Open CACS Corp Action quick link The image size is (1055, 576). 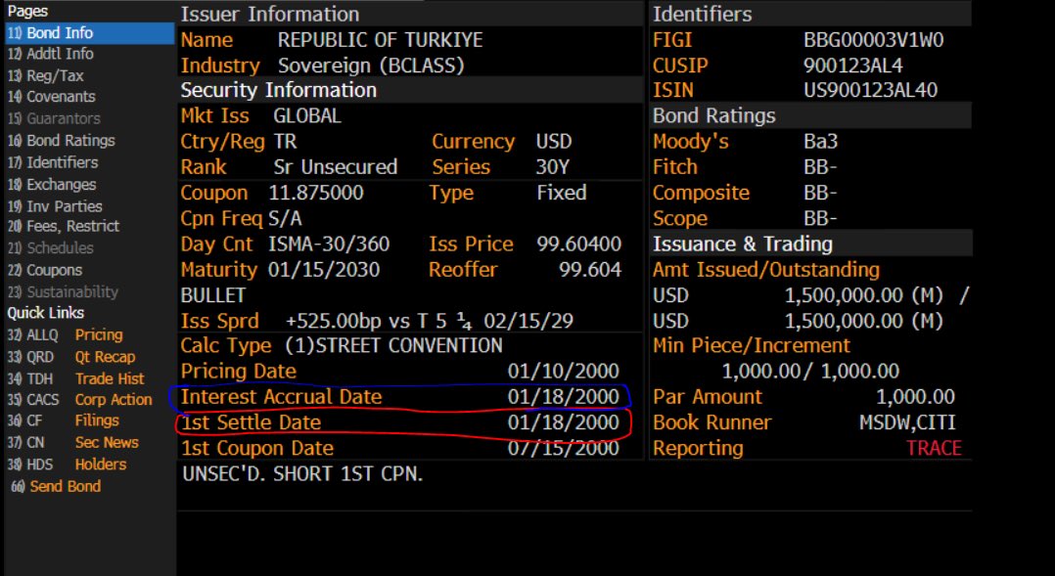point(79,399)
